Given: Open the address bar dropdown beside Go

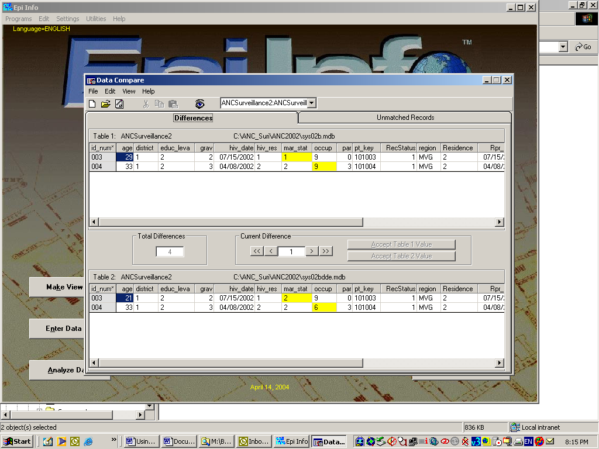Looking at the screenshot, I should [x=563, y=47].
